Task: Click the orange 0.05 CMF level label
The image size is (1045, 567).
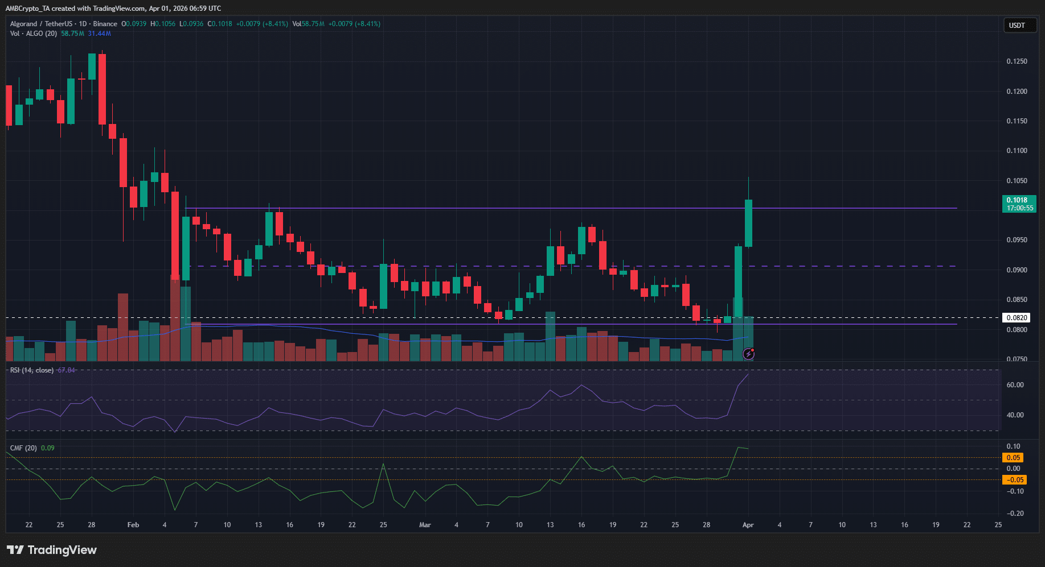Action: click(1013, 458)
